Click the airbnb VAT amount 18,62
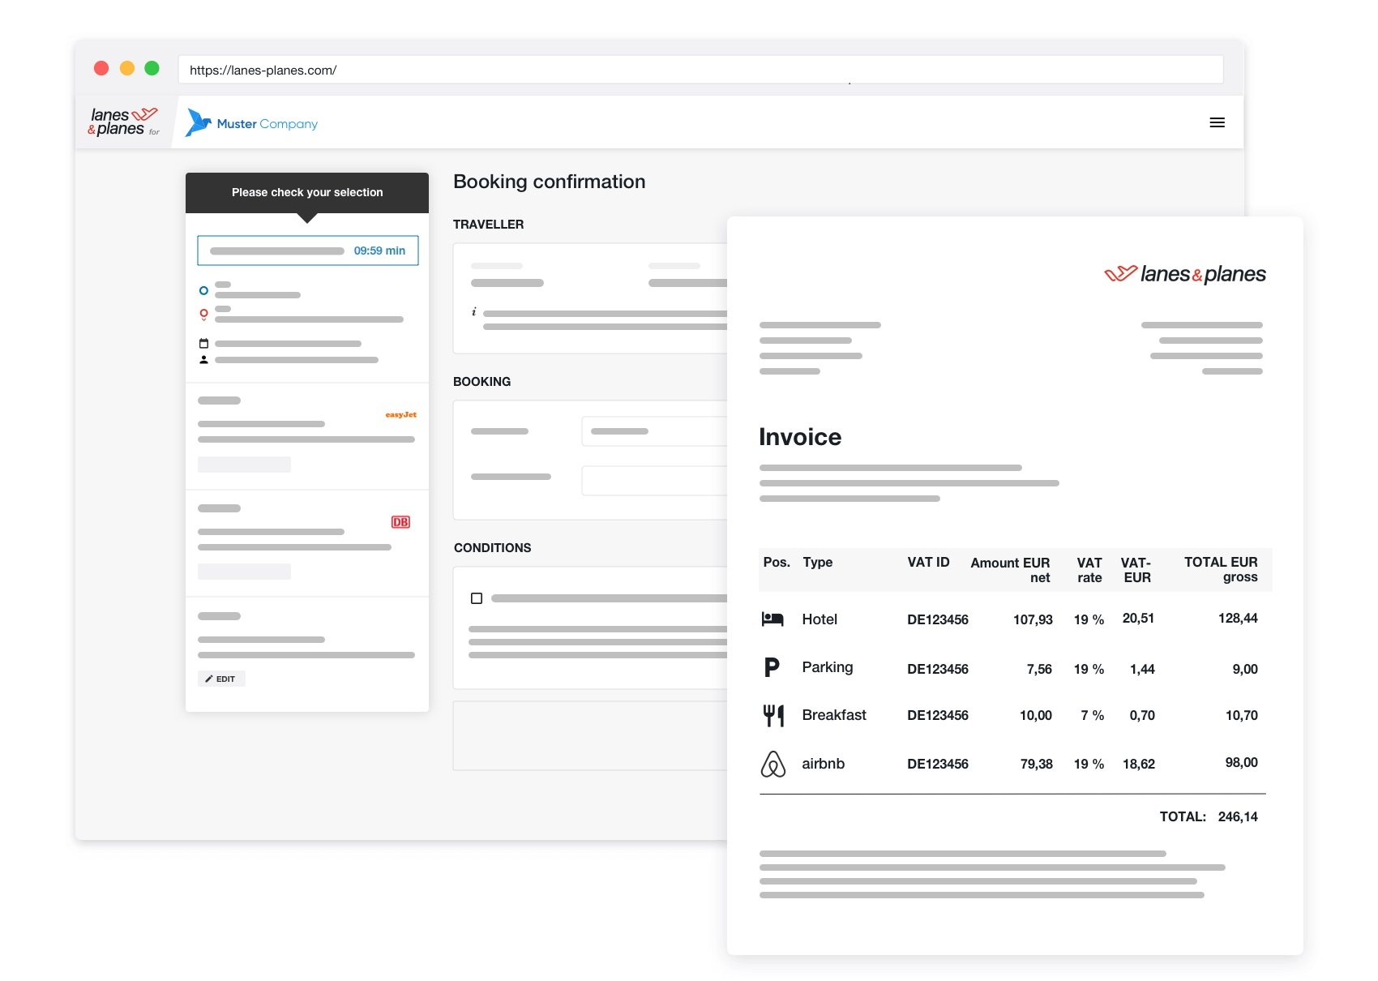 tap(1139, 765)
